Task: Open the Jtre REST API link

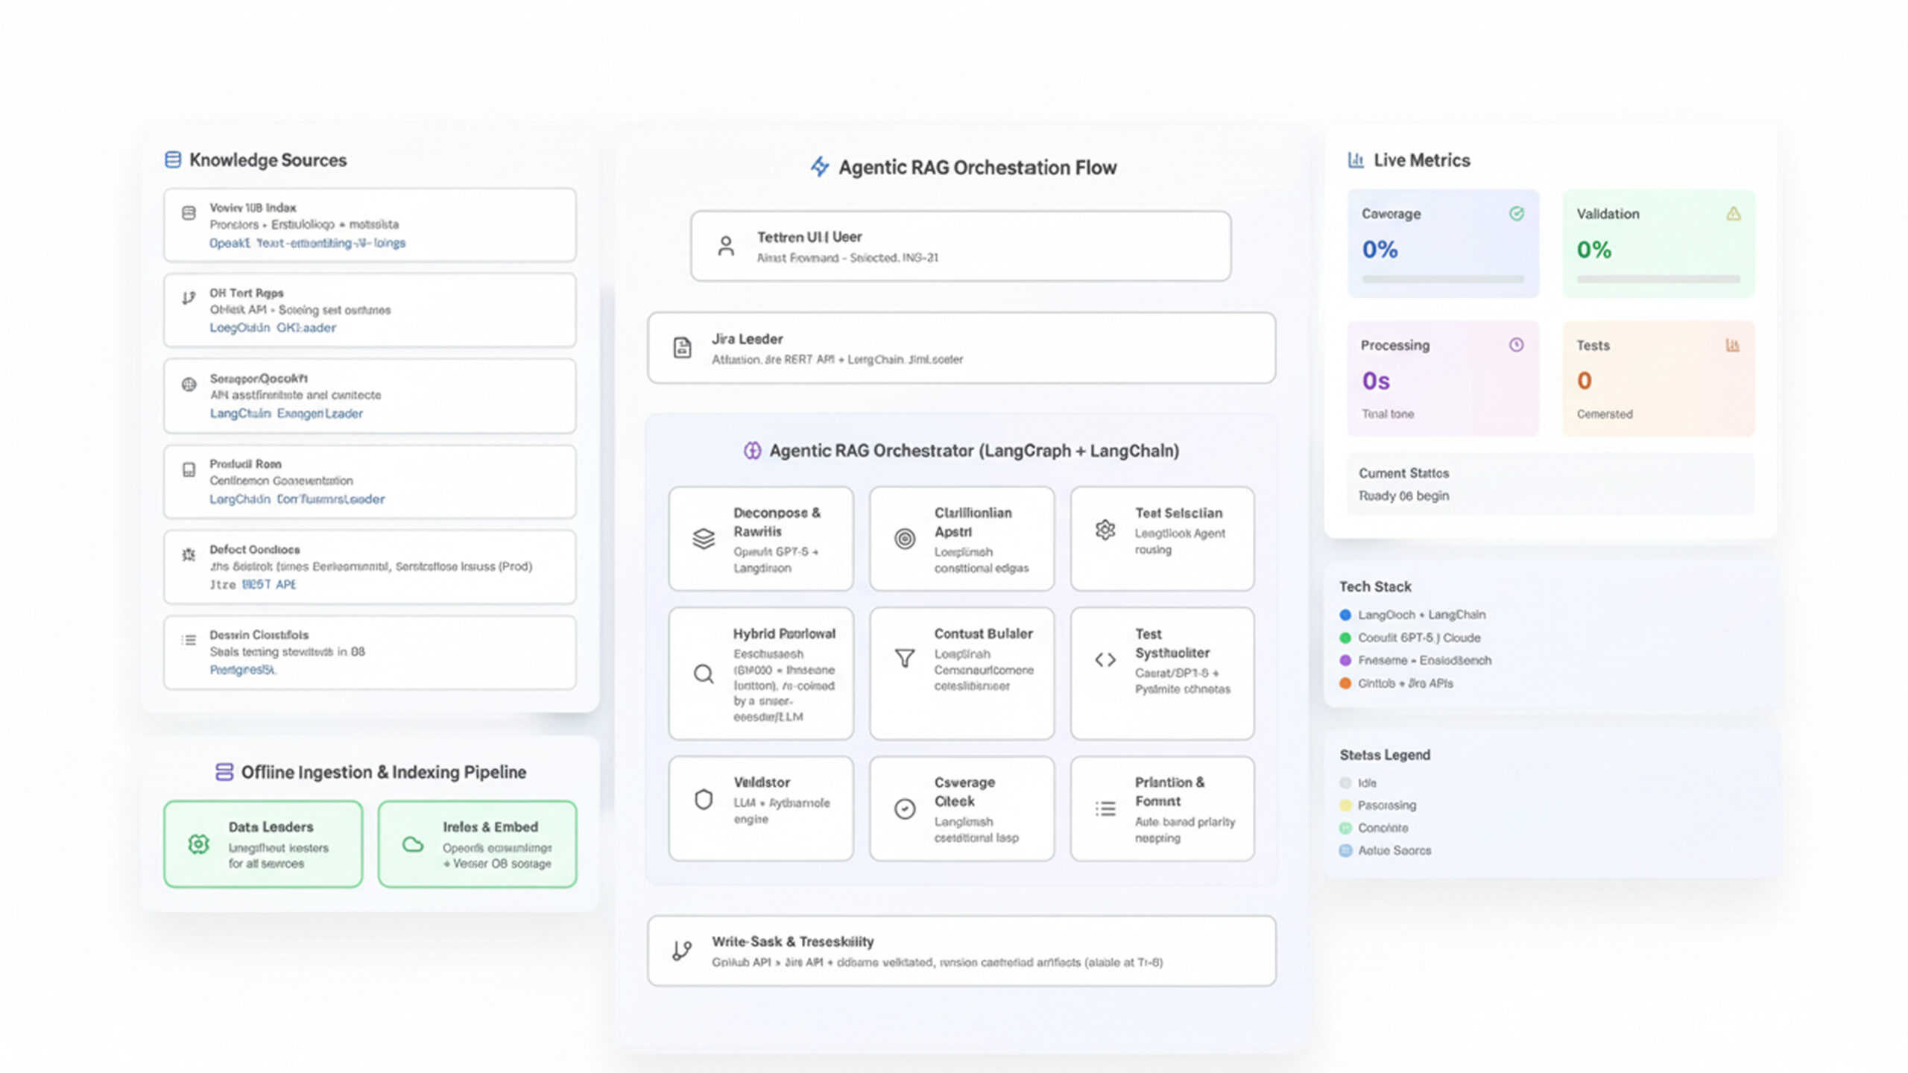Action: [x=253, y=585]
